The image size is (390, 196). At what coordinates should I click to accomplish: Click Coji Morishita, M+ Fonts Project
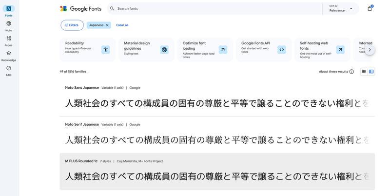point(140,161)
